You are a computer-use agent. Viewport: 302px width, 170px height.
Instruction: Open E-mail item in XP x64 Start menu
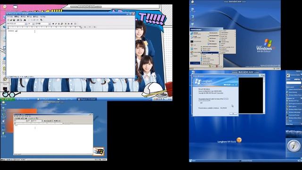(196, 37)
